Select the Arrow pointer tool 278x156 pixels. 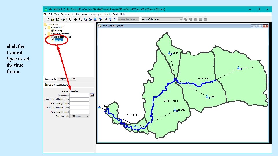point(70,19)
